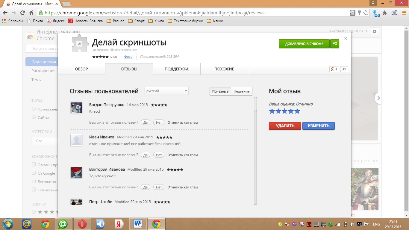The width and height of the screenshot is (409, 230).
Task: Click the Google +1 button
Action: coord(334,69)
